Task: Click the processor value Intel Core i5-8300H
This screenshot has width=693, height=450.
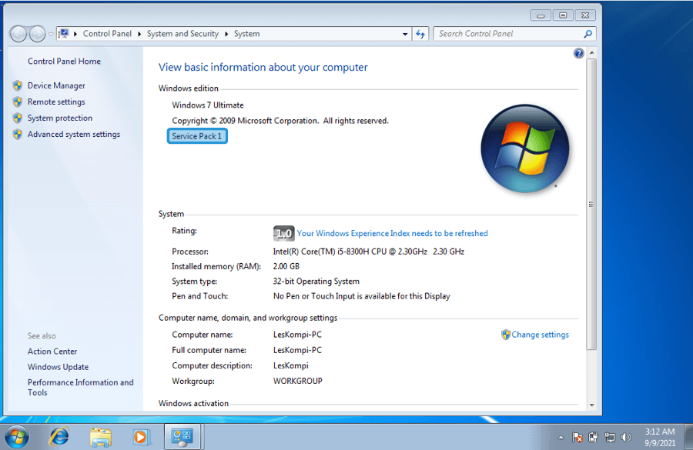Action: coord(369,252)
